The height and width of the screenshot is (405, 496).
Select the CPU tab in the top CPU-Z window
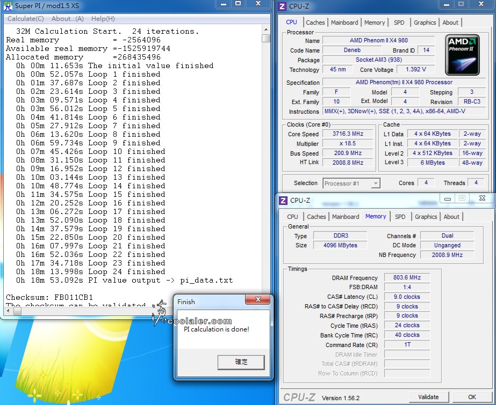[x=291, y=22]
